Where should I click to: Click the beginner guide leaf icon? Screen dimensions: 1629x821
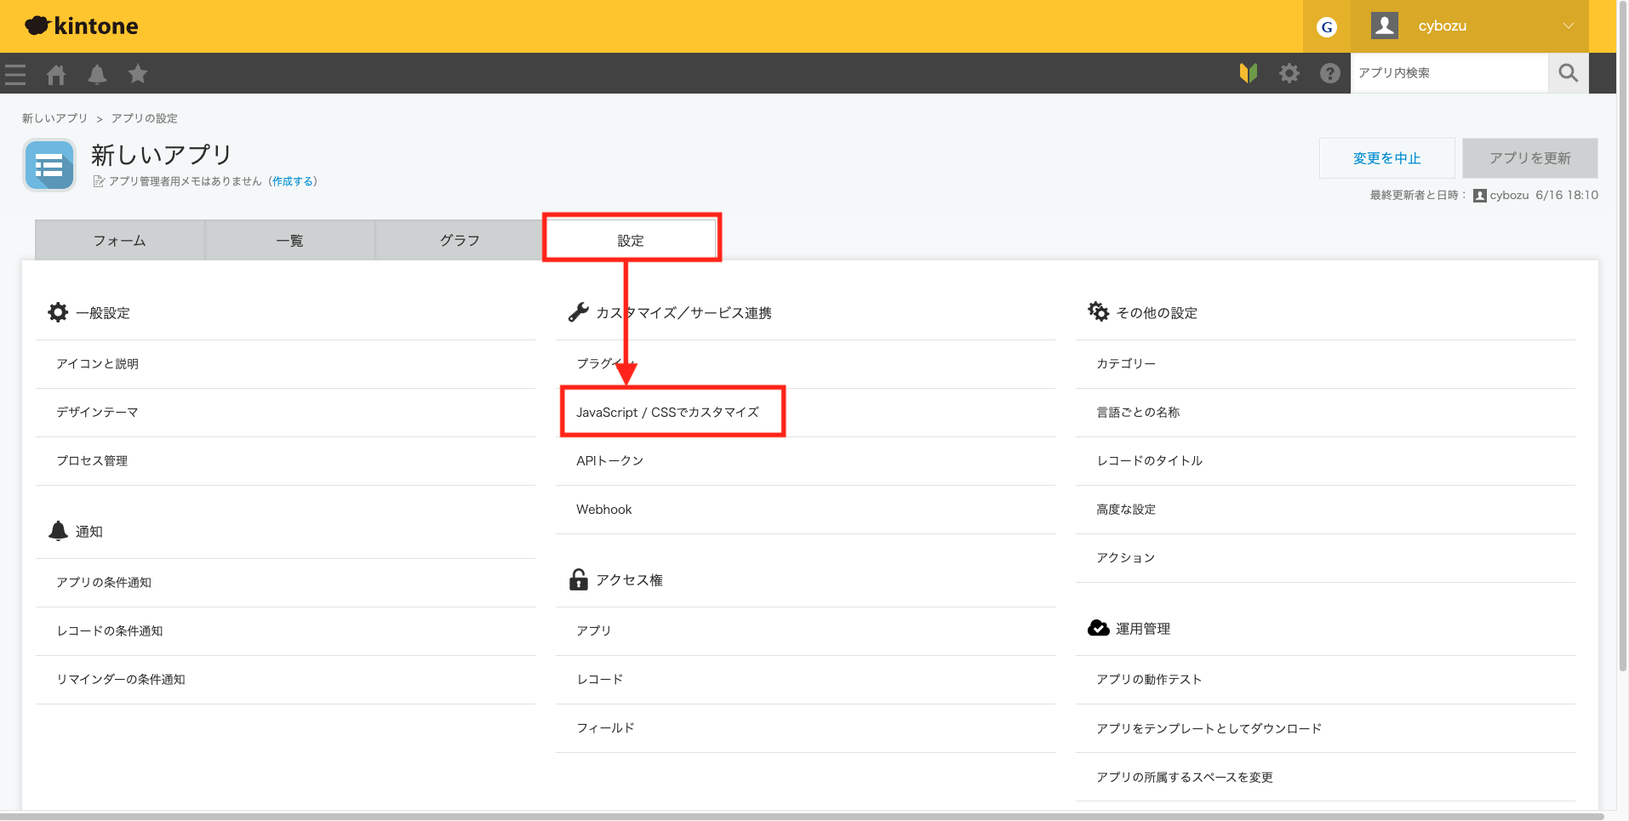1249,73
